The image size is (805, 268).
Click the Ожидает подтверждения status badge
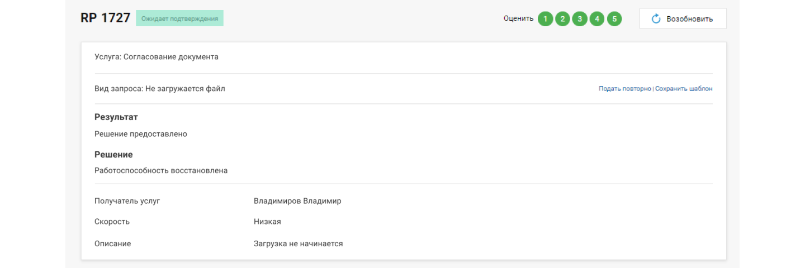point(179,18)
